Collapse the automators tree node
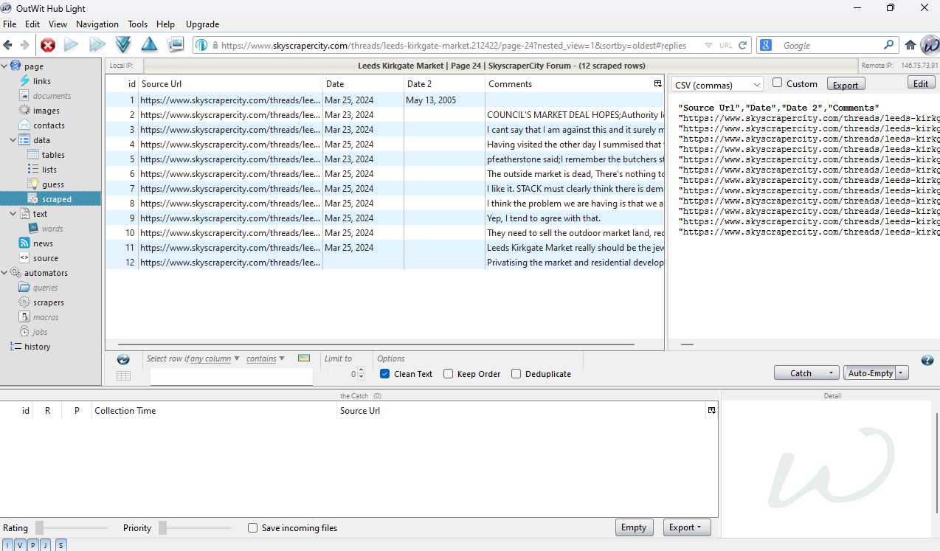 coord(5,273)
